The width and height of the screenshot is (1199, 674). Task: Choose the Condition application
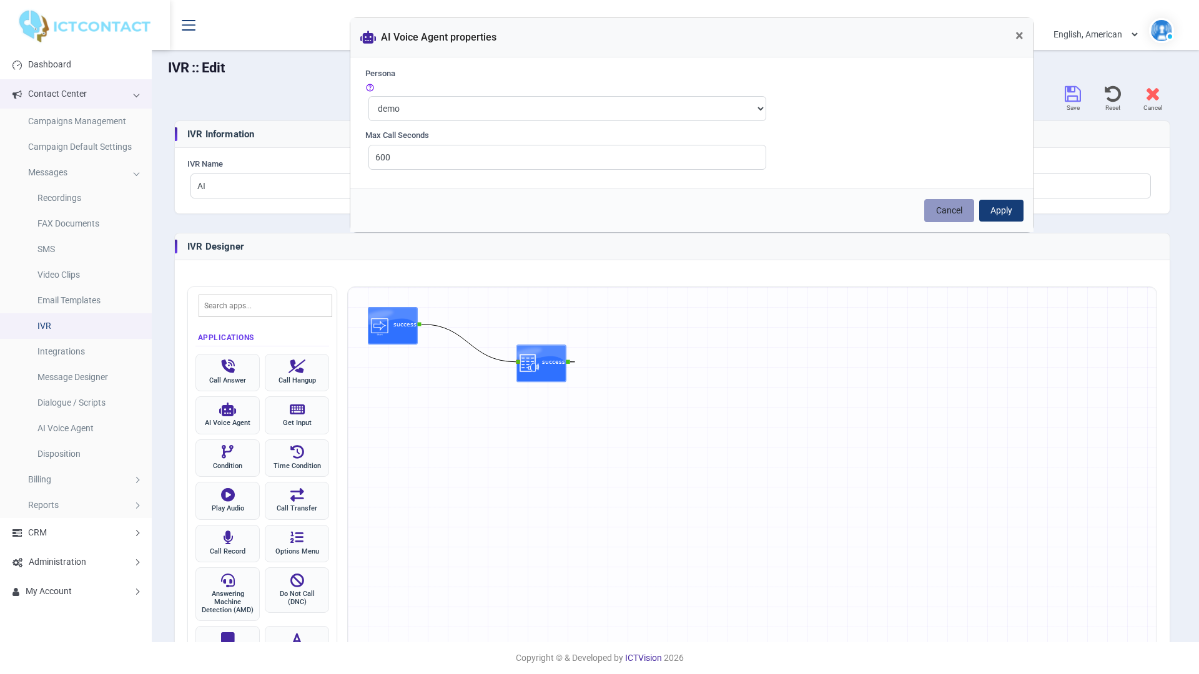pyautogui.click(x=227, y=458)
